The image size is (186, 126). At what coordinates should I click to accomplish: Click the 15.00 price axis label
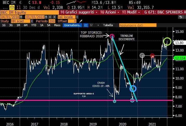click(180, 32)
